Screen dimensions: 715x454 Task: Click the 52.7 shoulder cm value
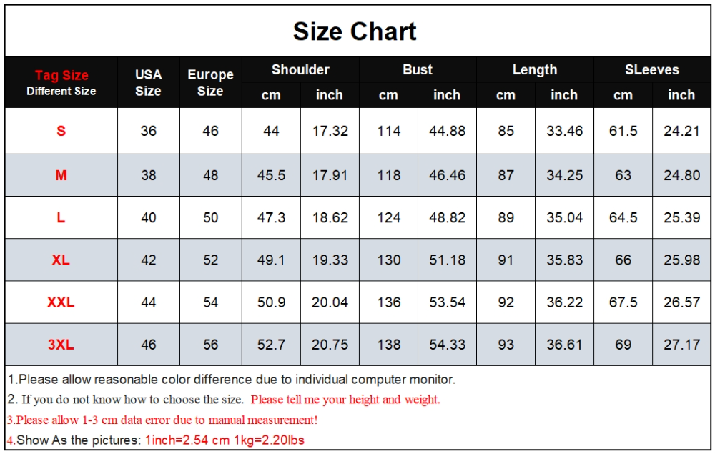point(271,345)
